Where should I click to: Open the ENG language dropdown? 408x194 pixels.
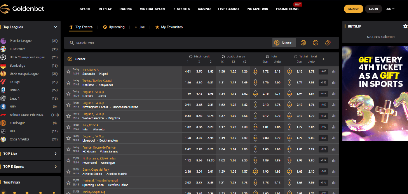coord(390,9)
